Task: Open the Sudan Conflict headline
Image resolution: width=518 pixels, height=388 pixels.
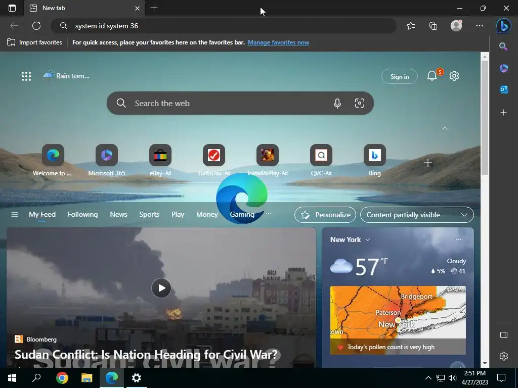Action: click(x=146, y=354)
